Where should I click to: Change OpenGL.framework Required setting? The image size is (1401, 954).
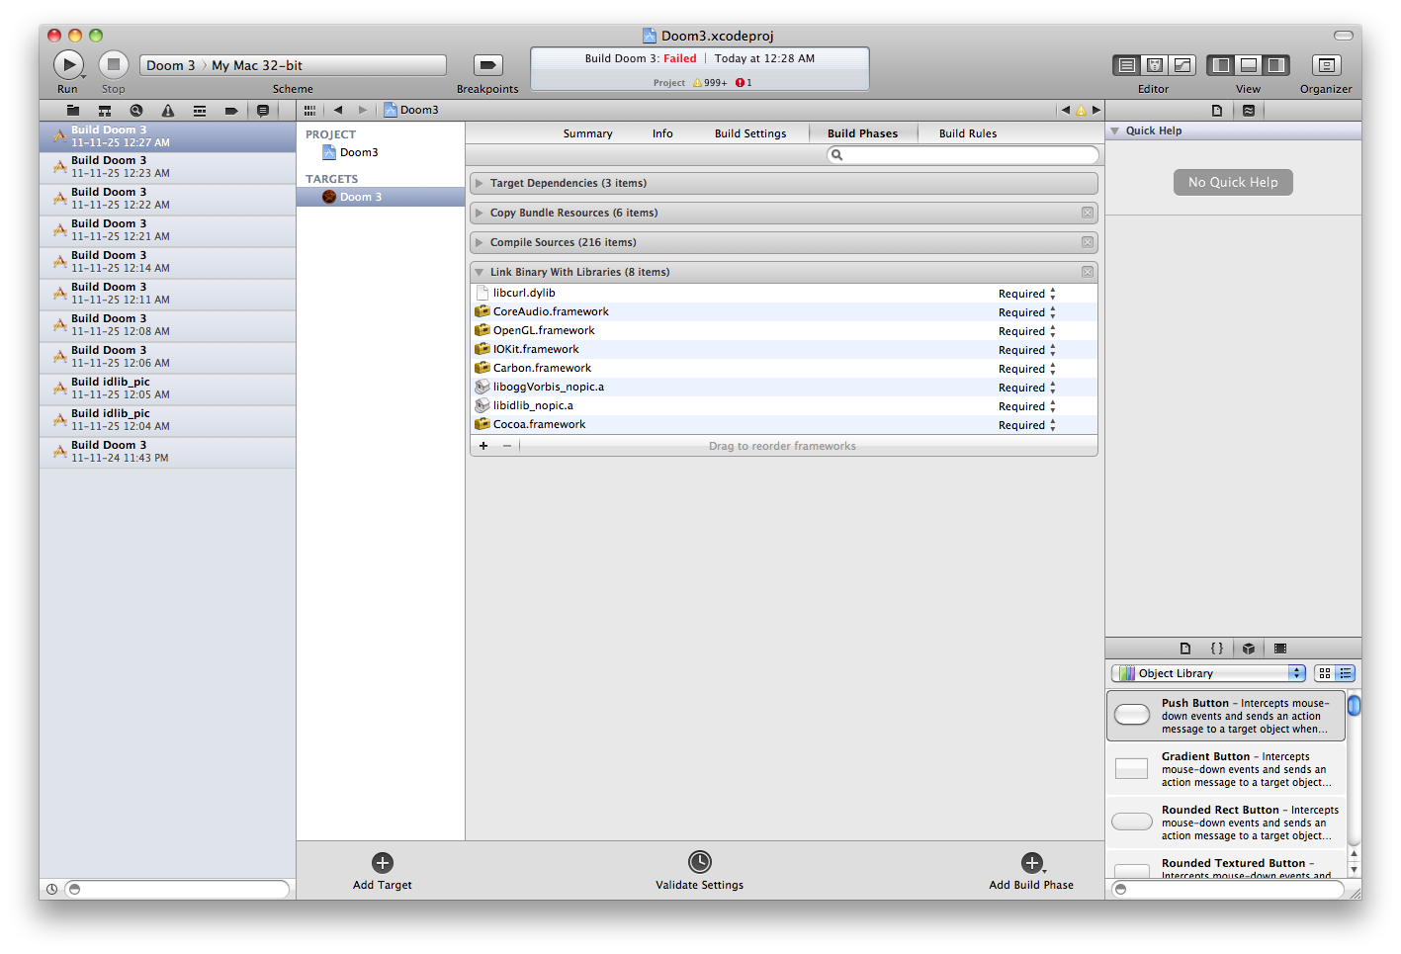[x=1027, y=331]
